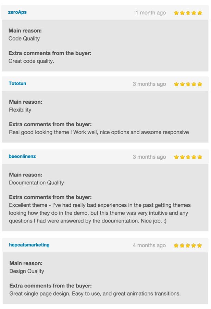Click first star in hepcatsmarketing rating
The height and width of the screenshot is (309, 211).
point(176,246)
